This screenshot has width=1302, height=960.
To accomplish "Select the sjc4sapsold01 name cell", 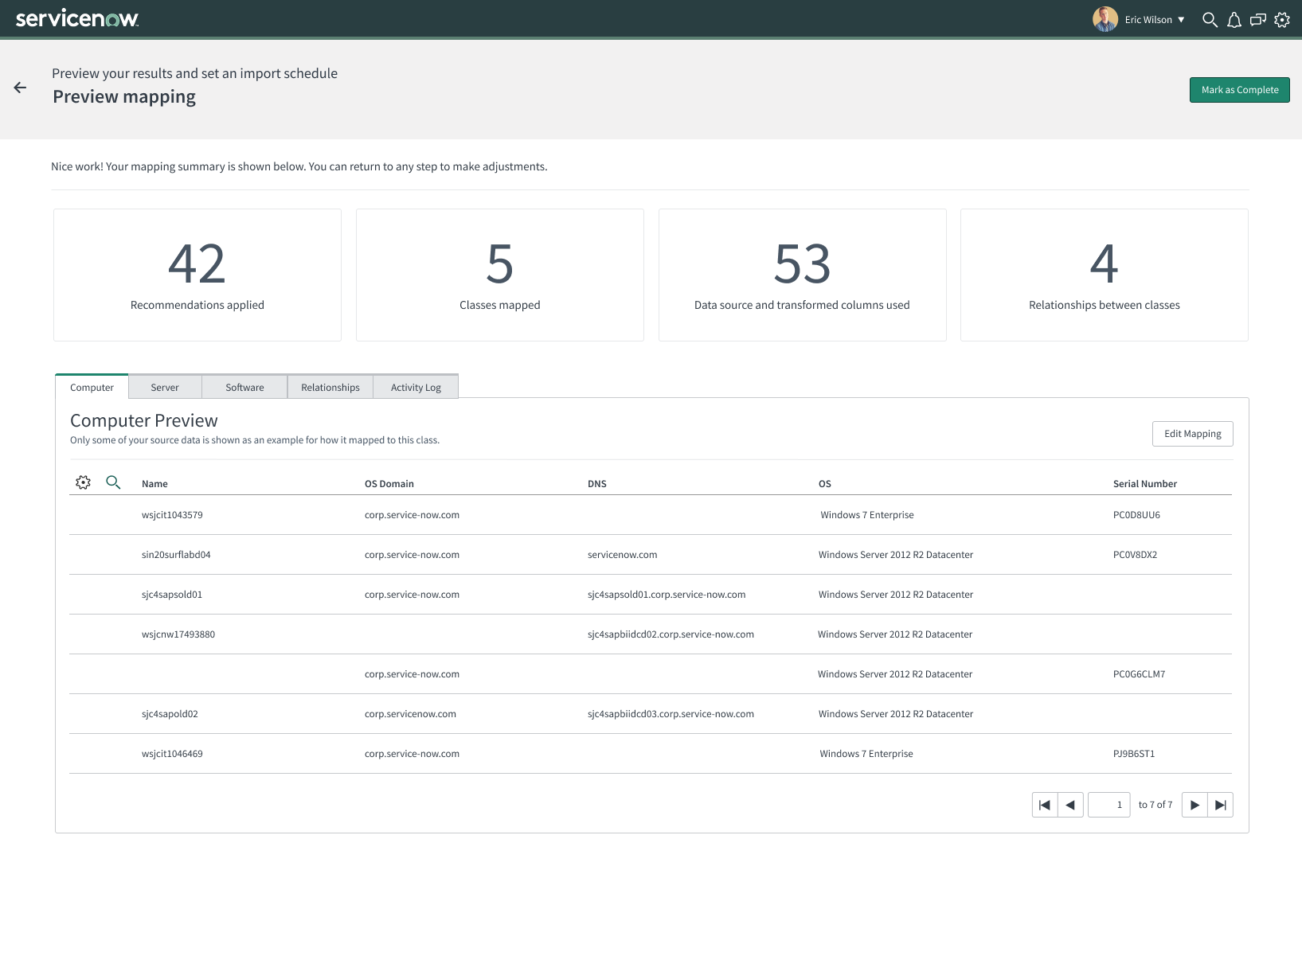I will (172, 595).
